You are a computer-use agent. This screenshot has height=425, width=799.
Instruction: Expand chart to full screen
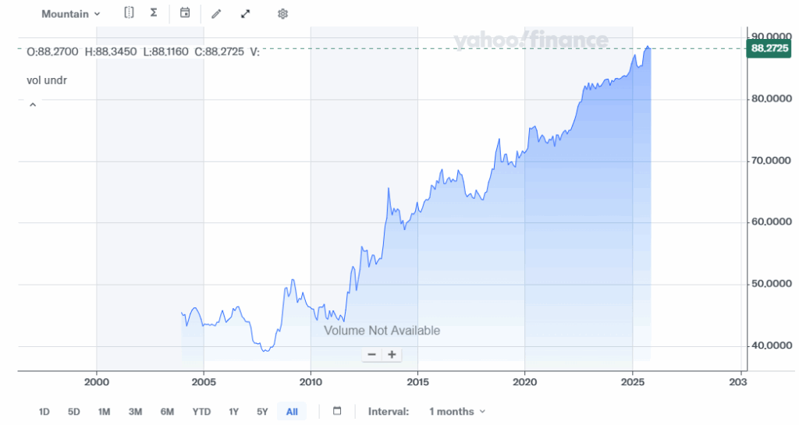pos(246,14)
